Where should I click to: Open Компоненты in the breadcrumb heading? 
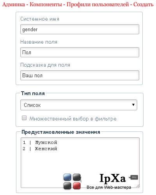click(x=46, y=4)
